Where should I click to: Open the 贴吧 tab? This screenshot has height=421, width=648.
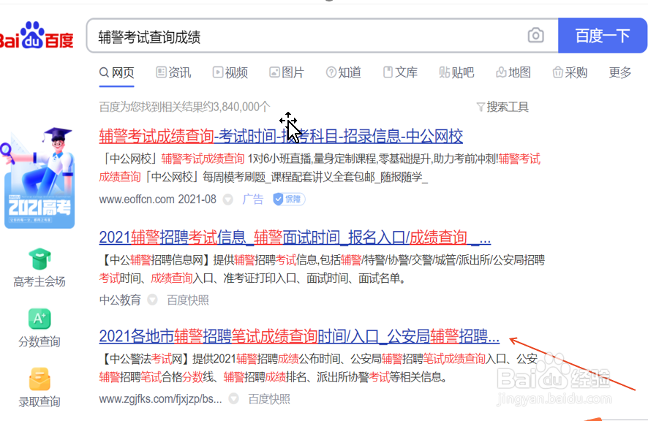[x=456, y=72]
